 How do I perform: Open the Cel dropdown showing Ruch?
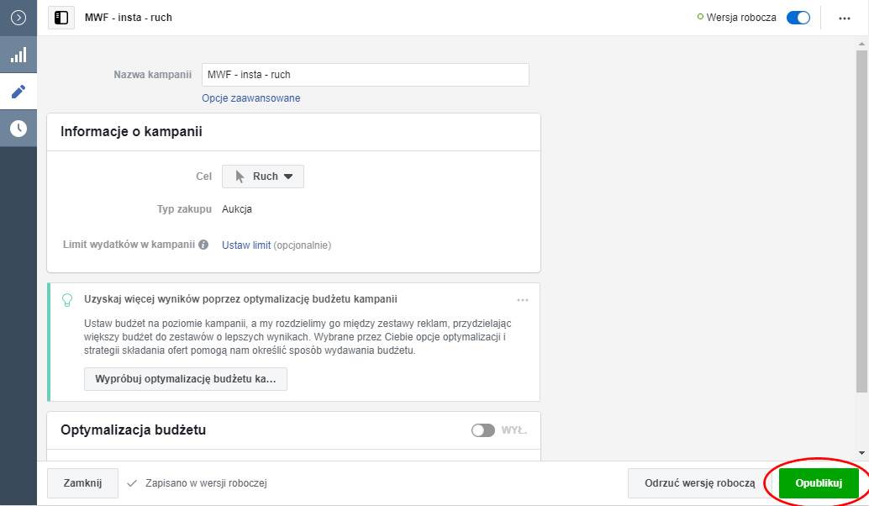(263, 177)
